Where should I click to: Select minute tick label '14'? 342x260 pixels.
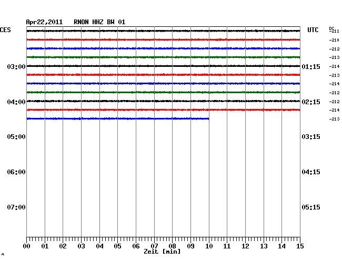click(281, 246)
